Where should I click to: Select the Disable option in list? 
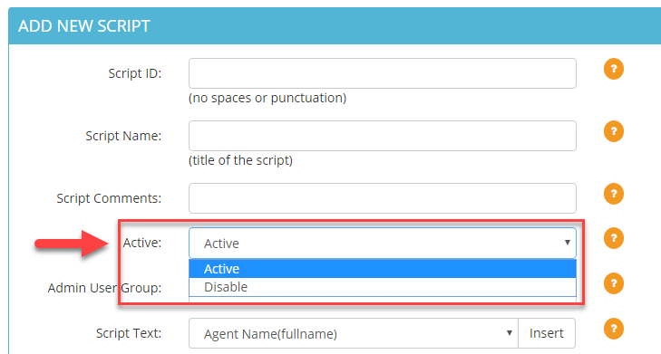click(x=383, y=287)
